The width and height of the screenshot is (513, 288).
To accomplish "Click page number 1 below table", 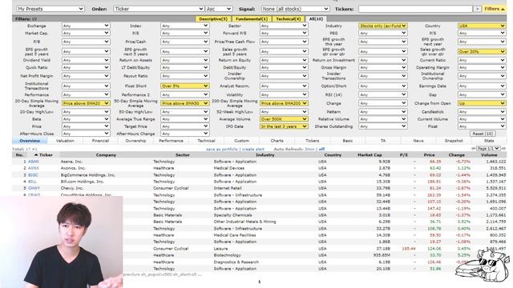I will 260,282.
